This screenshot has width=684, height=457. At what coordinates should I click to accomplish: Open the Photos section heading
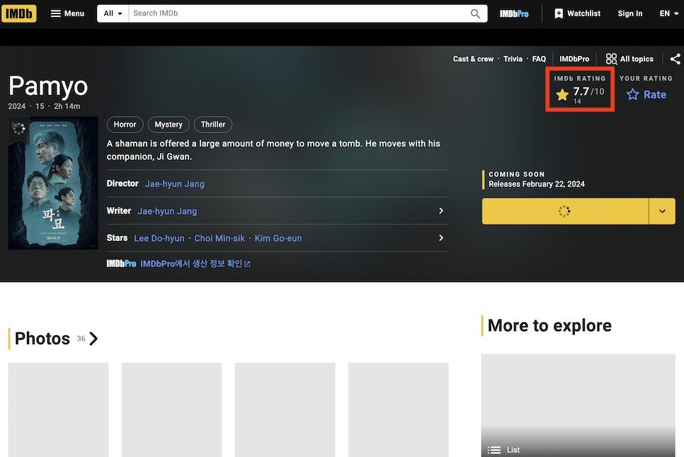42,339
